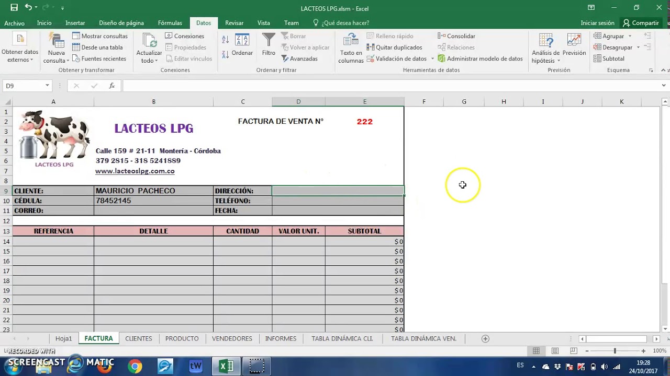Image resolution: width=670 pixels, height=376 pixels.
Task: Open the VENDEDORES sheet tab
Action: (232, 338)
